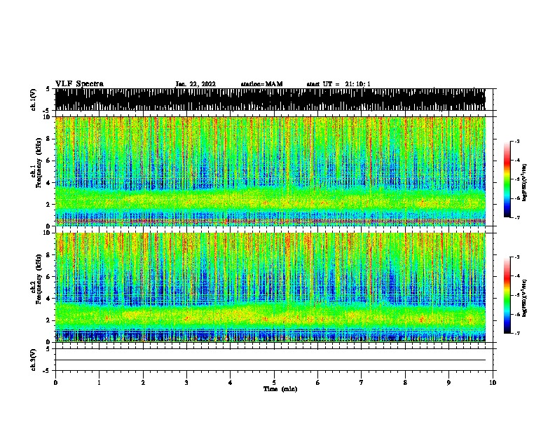Click the ch.1 spectrogram color bar

point(507,179)
